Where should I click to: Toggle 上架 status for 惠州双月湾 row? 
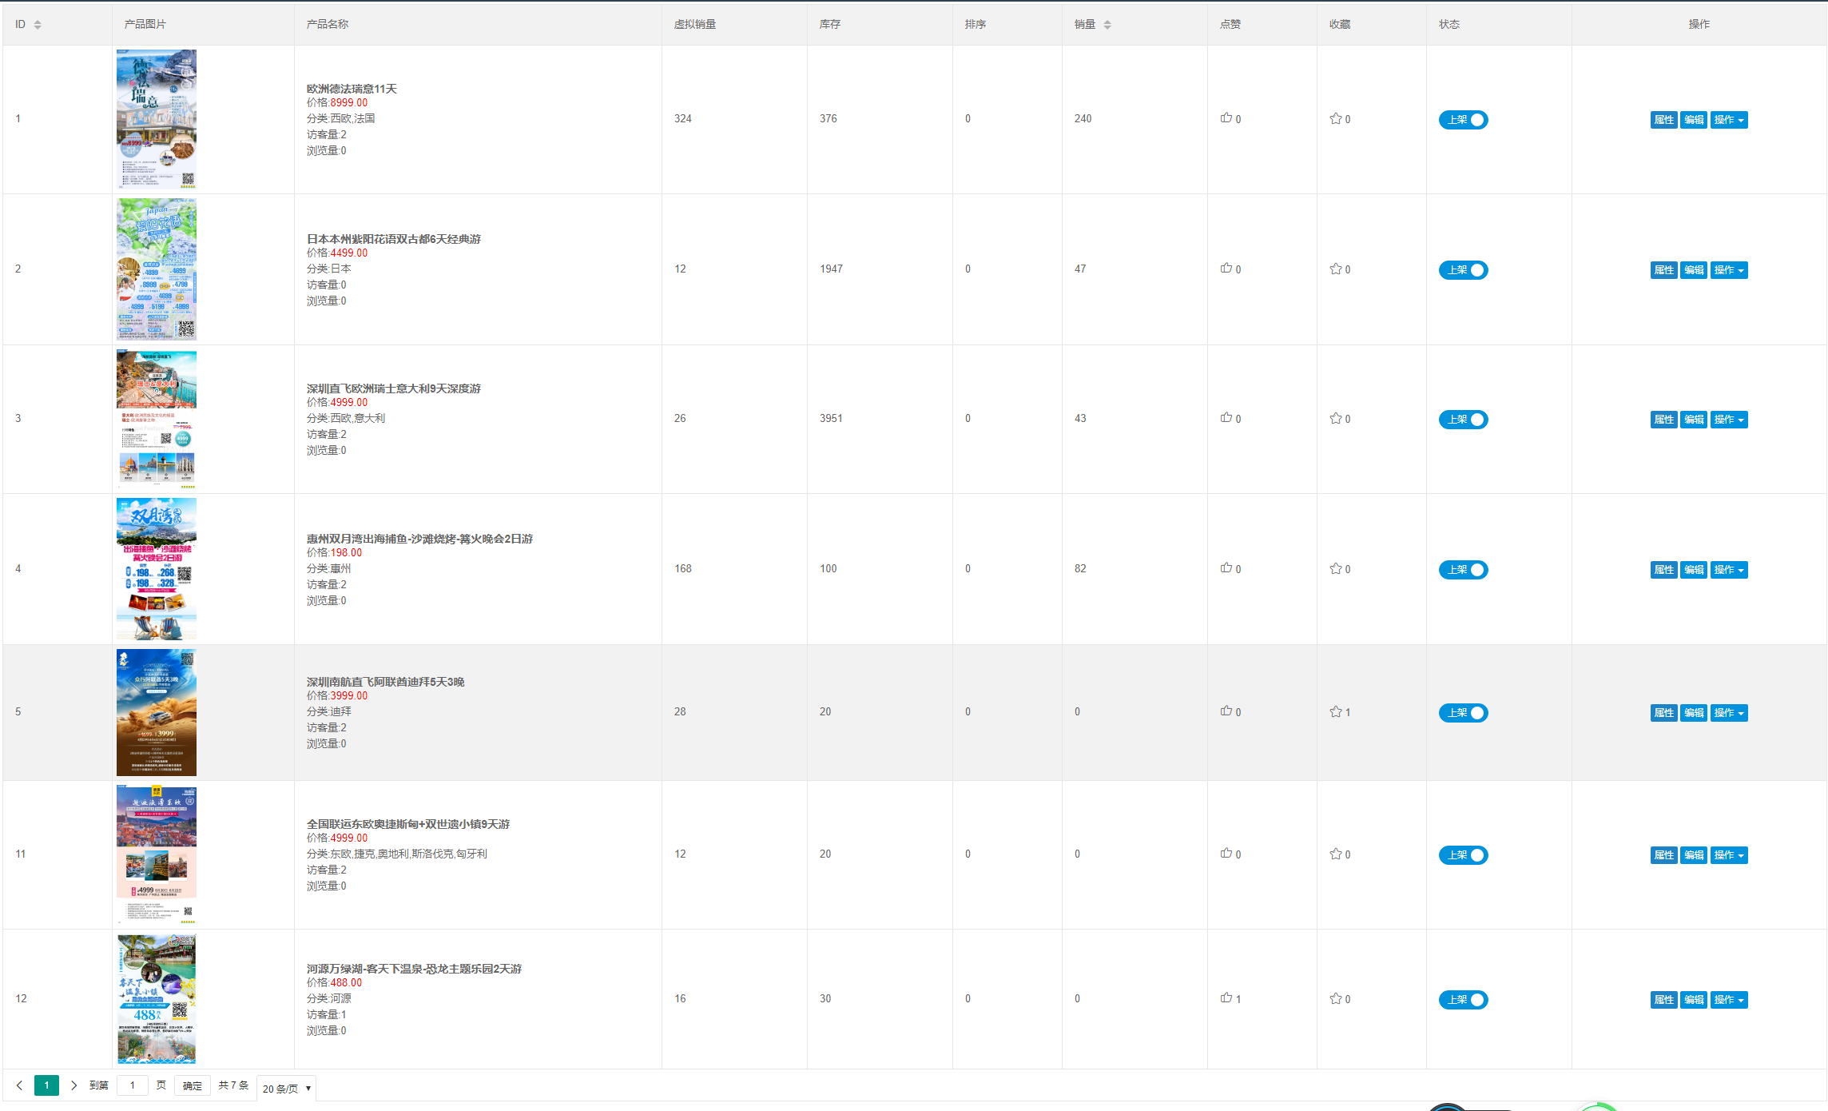tap(1463, 570)
